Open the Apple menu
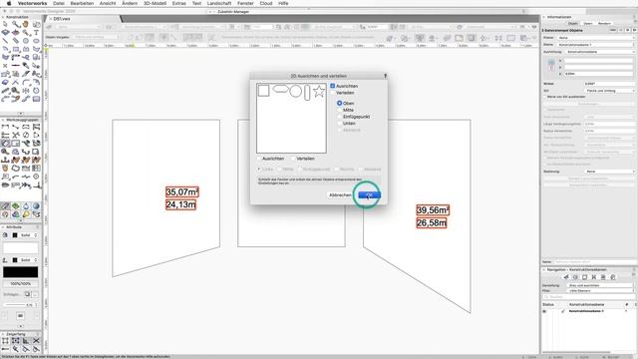The image size is (638, 359). coord(9,3)
